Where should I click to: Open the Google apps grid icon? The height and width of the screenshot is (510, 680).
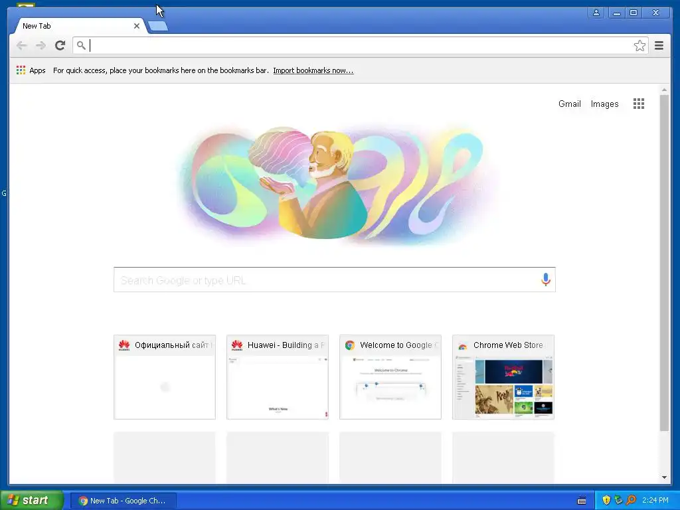pyautogui.click(x=638, y=104)
